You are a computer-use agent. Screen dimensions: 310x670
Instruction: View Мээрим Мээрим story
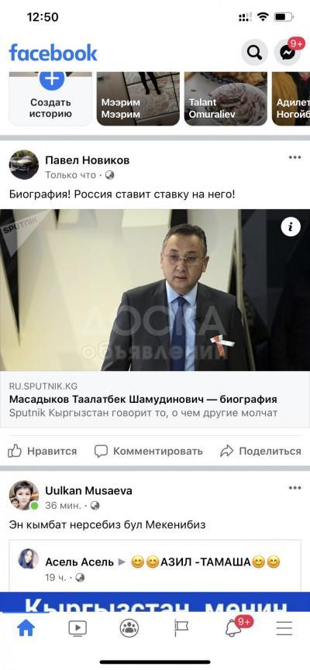(138, 98)
